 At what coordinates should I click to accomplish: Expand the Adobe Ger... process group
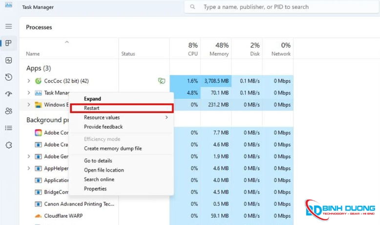(x=29, y=157)
